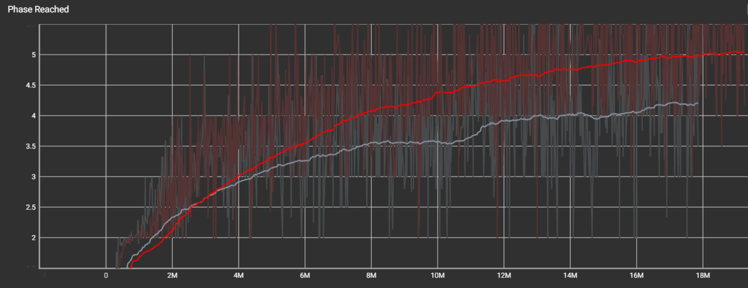This screenshot has width=748, height=288.
Task: Click the 5 y-axis tick label
Action: 34,55
